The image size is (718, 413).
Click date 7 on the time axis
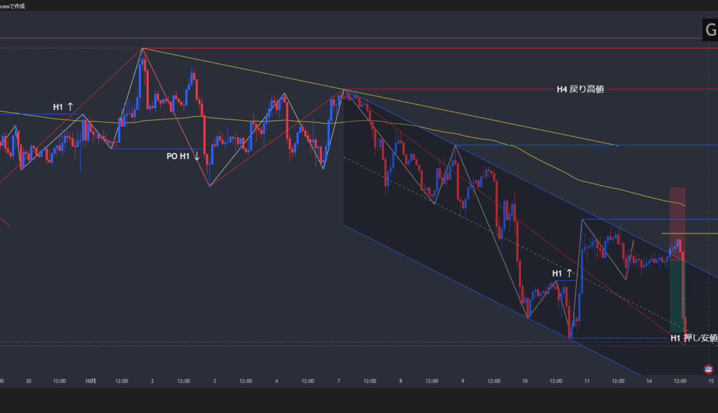click(339, 381)
